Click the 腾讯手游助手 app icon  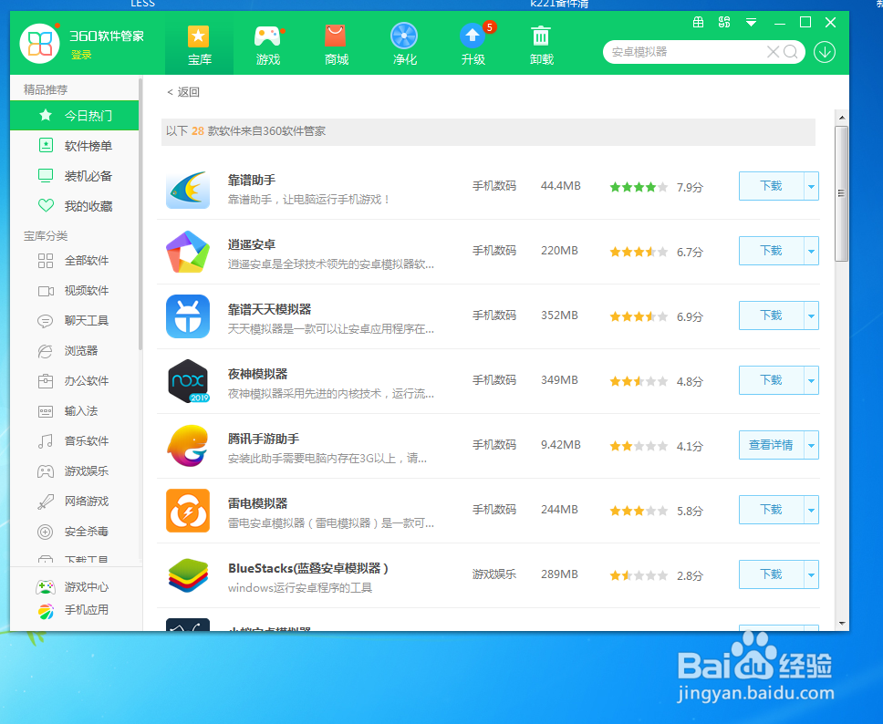188,446
